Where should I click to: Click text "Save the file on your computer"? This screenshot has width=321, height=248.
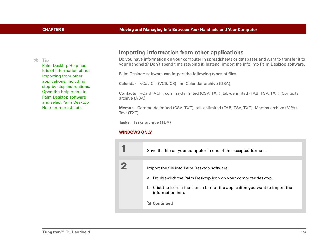click(177, 151)
